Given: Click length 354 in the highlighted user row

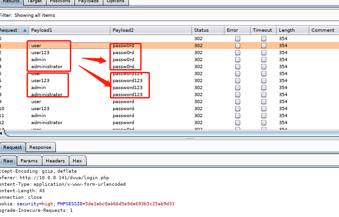Looking at the screenshot, I should pyautogui.click(x=283, y=45).
